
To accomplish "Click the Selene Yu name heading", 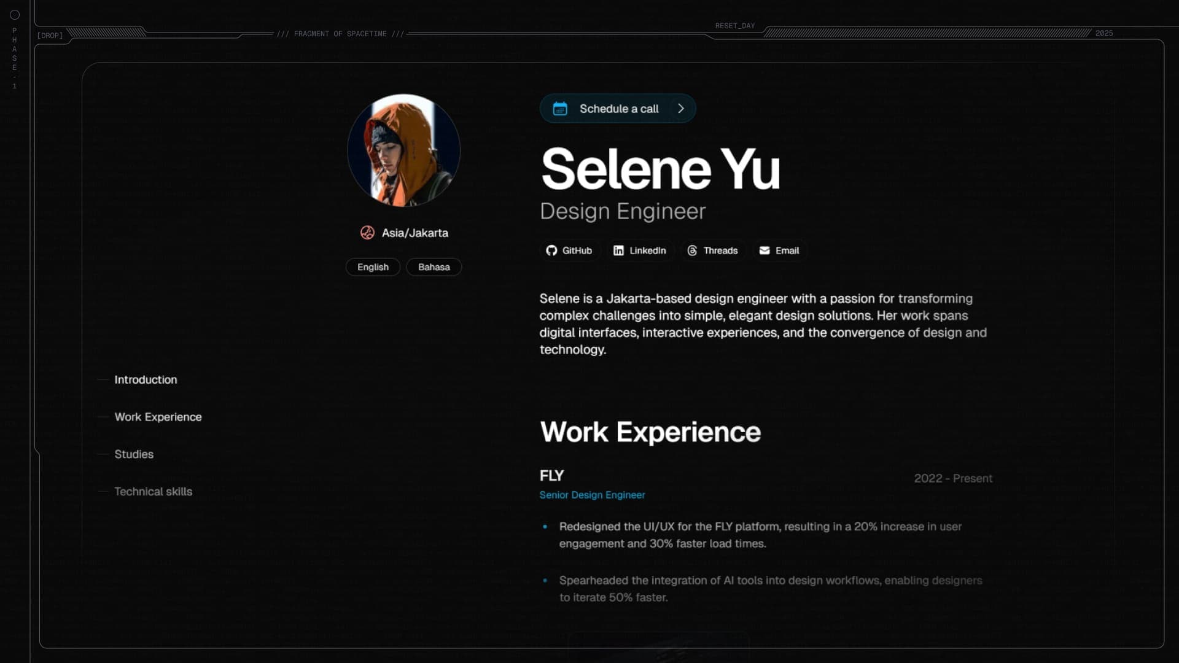I will (660, 169).
